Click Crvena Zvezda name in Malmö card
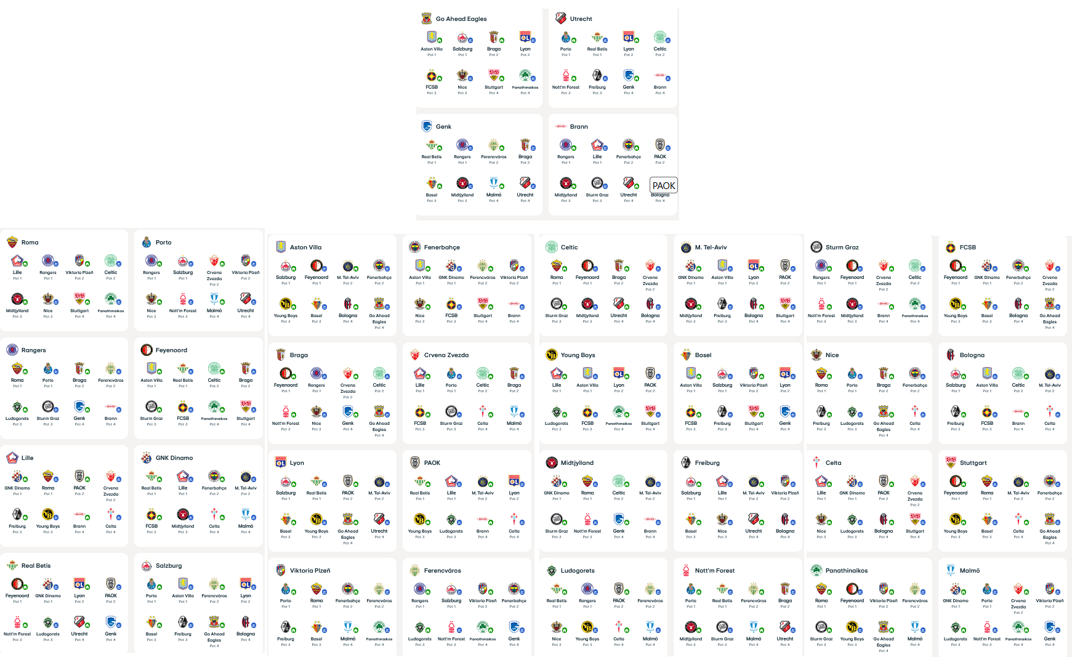This screenshot has width=1072, height=657. [1018, 604]
